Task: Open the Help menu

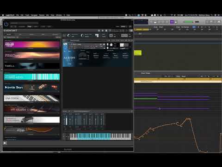Action: coord(68,15)
